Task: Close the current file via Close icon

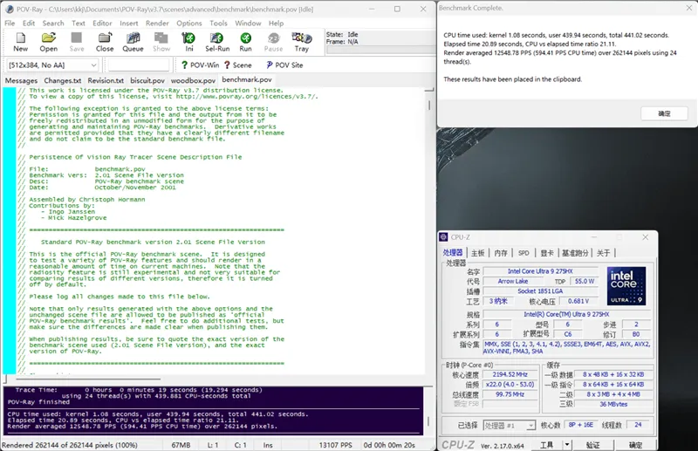Action: point(105,42)
